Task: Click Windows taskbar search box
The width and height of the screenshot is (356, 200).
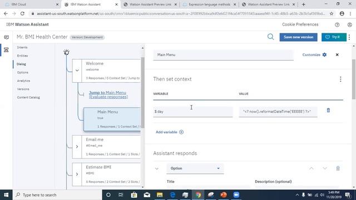Action: (57, 195)
